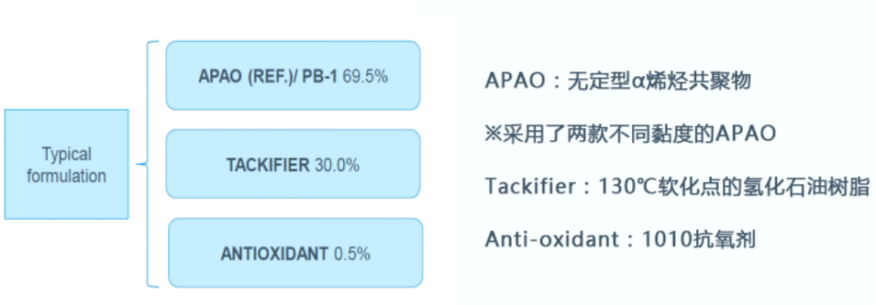Click the 0.5% percentage value
The width and height of the screenshot is (876, 305).
(352, 254)
